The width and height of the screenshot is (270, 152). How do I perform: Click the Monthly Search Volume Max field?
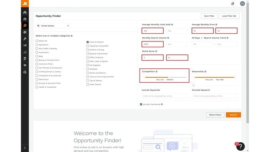coord(177,44)
